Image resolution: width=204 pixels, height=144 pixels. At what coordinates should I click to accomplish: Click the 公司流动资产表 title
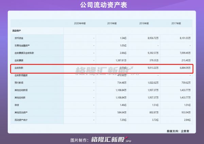[102, 5]
